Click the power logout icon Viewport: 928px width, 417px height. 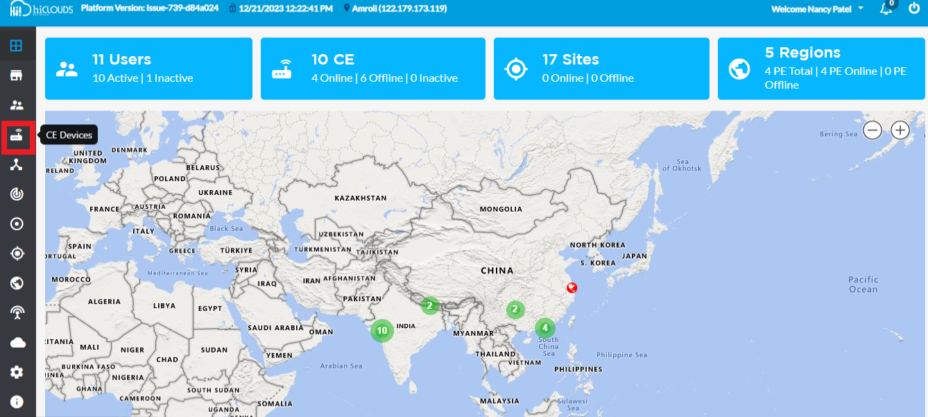pos(913,8)
